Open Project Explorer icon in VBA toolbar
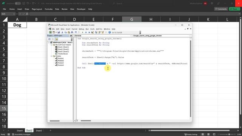 point(96,32)
